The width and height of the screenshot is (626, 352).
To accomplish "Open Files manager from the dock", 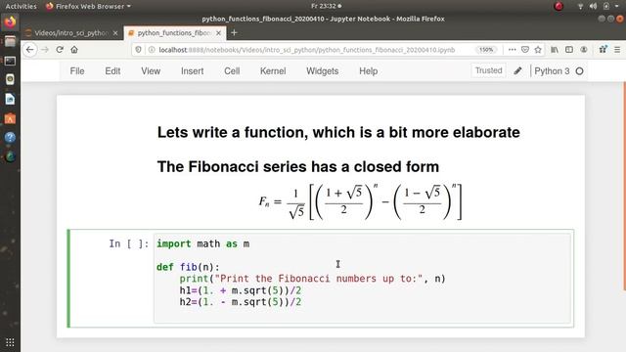I will pyautogui.click(x=10, y=41).
